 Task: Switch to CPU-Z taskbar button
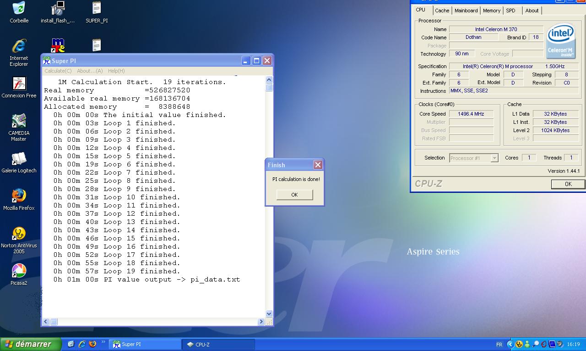click(218, 344)
